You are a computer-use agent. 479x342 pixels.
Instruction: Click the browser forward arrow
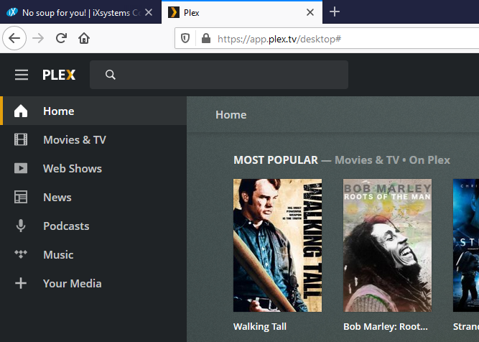click(38, 38)
